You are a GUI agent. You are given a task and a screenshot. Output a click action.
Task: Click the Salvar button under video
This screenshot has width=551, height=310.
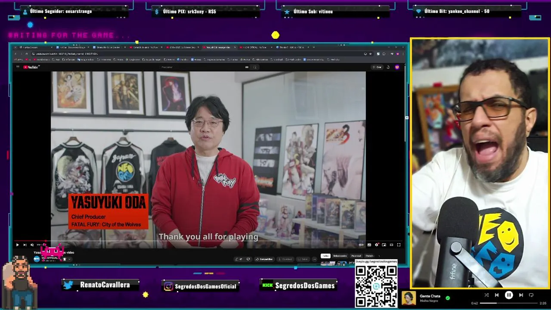303,259
